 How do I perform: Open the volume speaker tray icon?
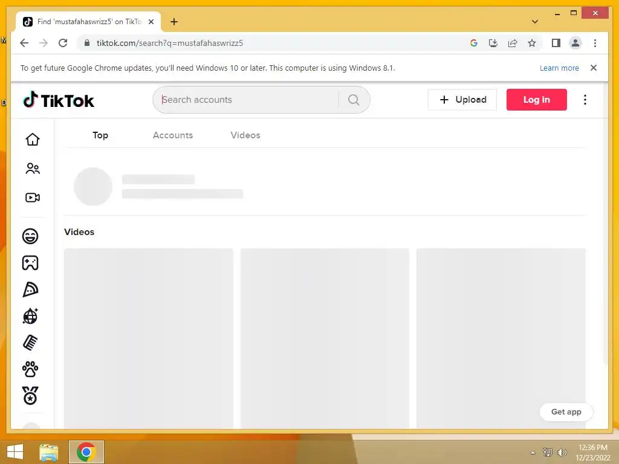[562, 452]
